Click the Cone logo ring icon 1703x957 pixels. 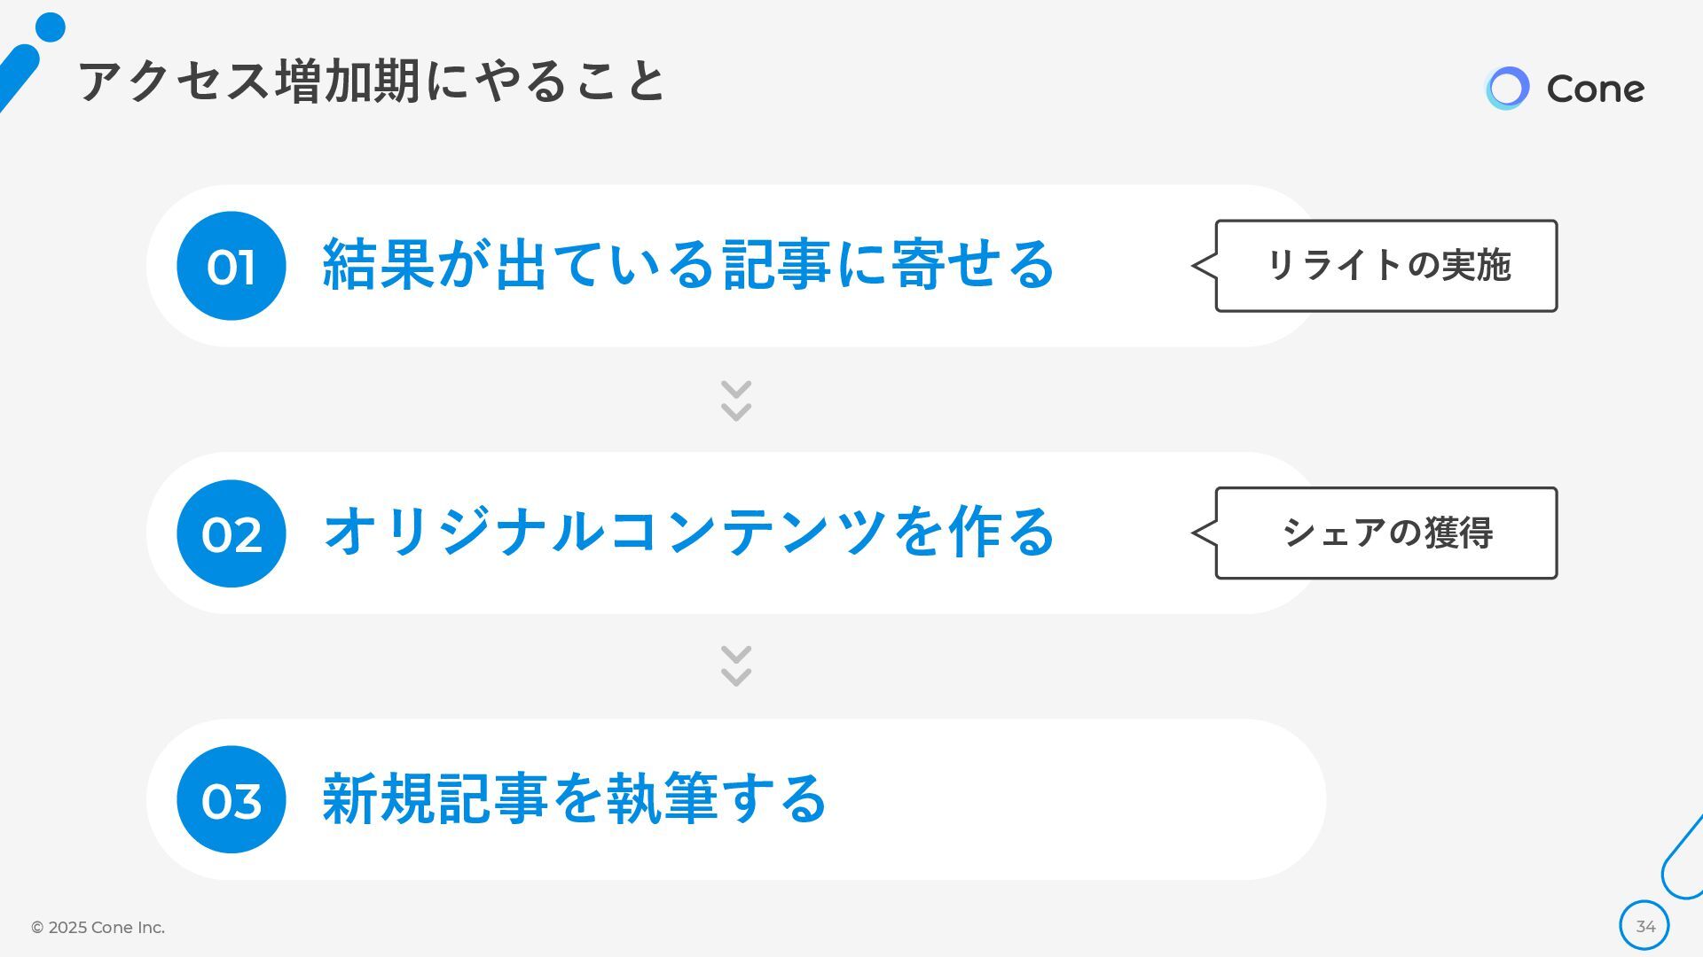point(1507,89)
